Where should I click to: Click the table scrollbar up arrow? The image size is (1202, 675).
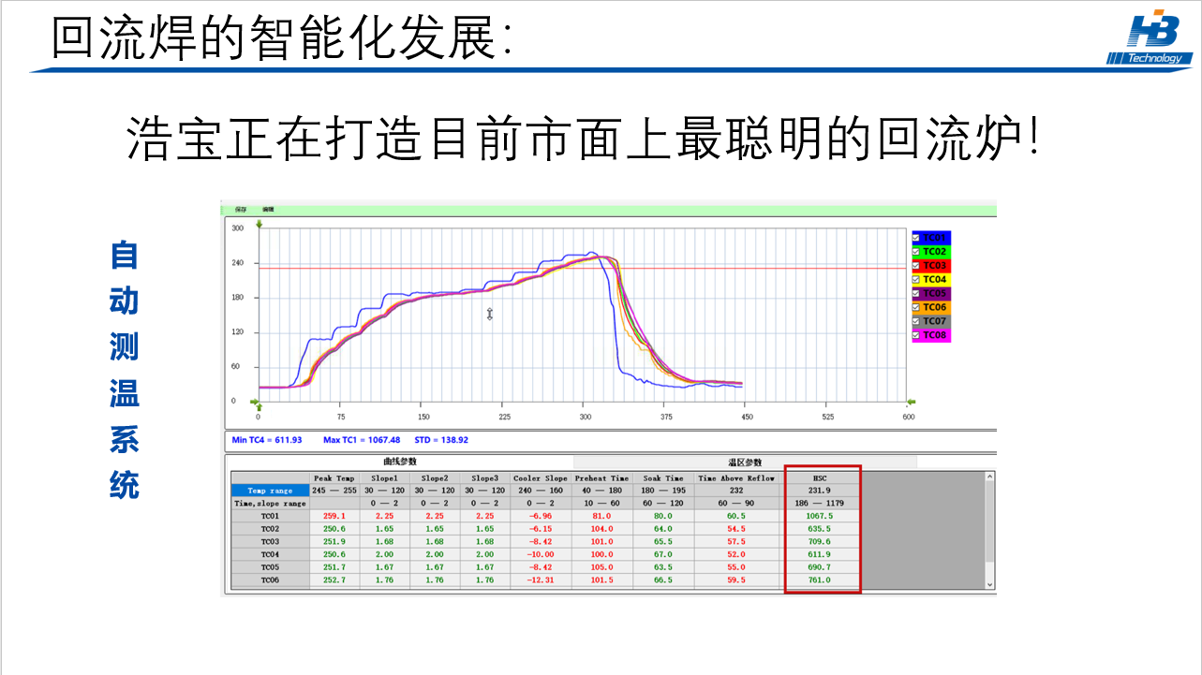990,477
